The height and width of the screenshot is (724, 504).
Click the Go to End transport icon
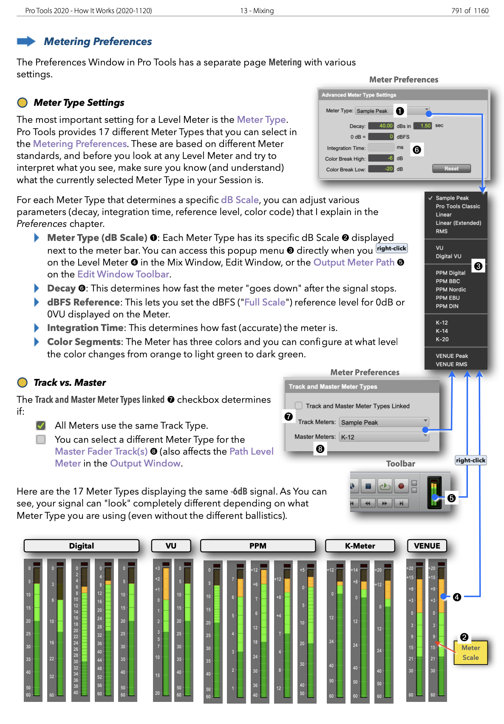click(x=401, y=503)
